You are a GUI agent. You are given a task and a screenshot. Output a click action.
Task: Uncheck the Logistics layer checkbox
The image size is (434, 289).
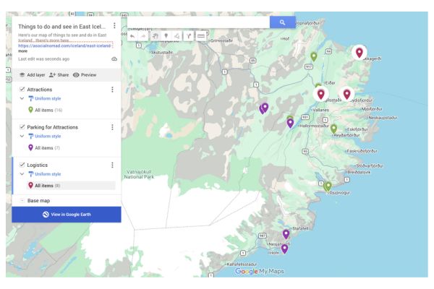[x=22, y=165]
